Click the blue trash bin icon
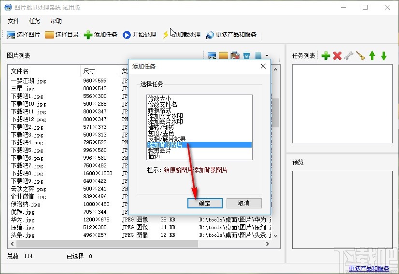399x274 pixels. (246, 55)
